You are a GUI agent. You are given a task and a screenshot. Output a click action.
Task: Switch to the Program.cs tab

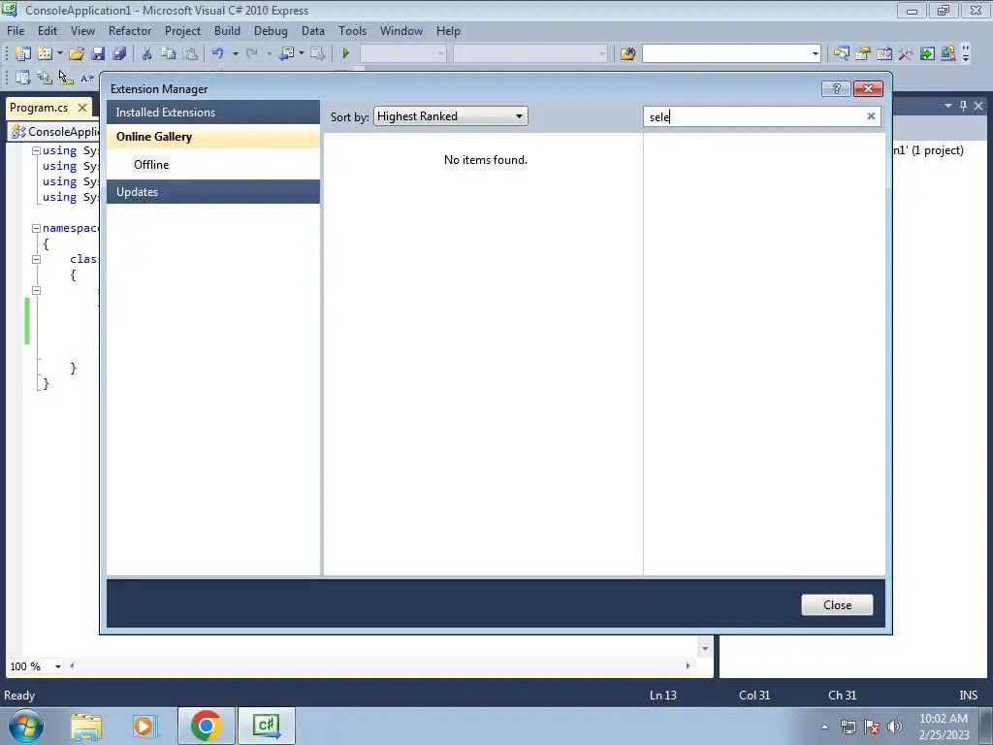tap(39, 108)
